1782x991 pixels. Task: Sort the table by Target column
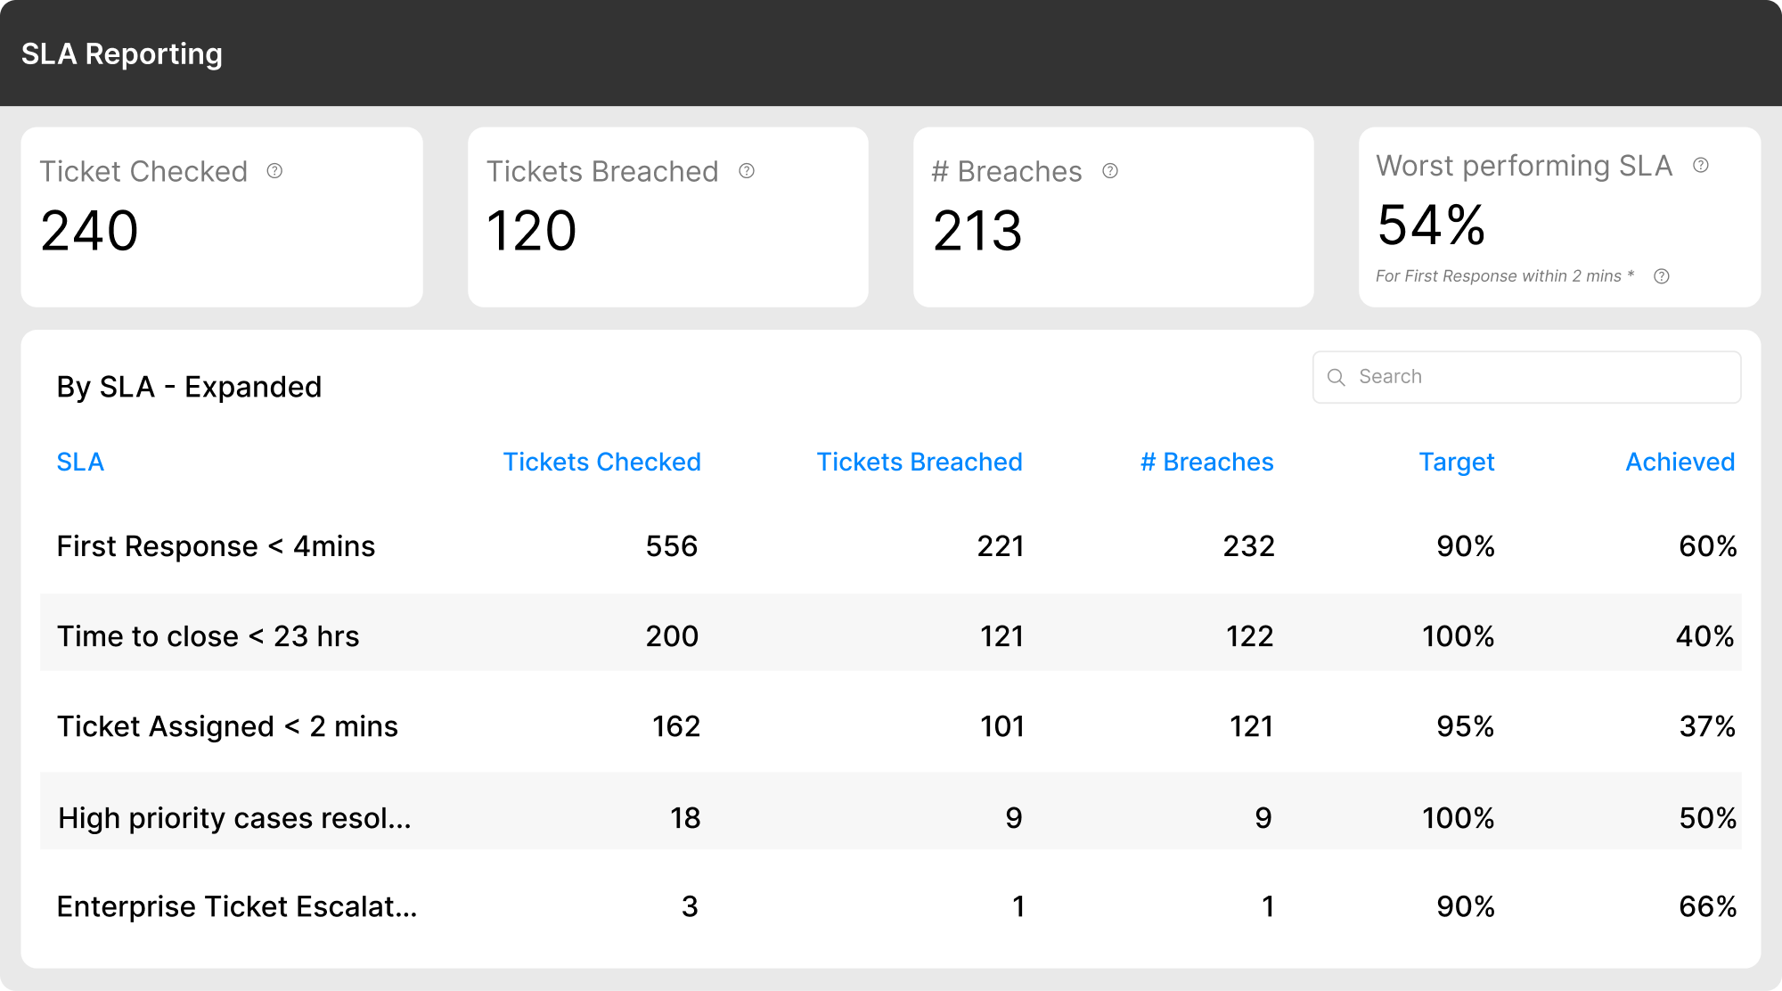tap(1456, 462)
